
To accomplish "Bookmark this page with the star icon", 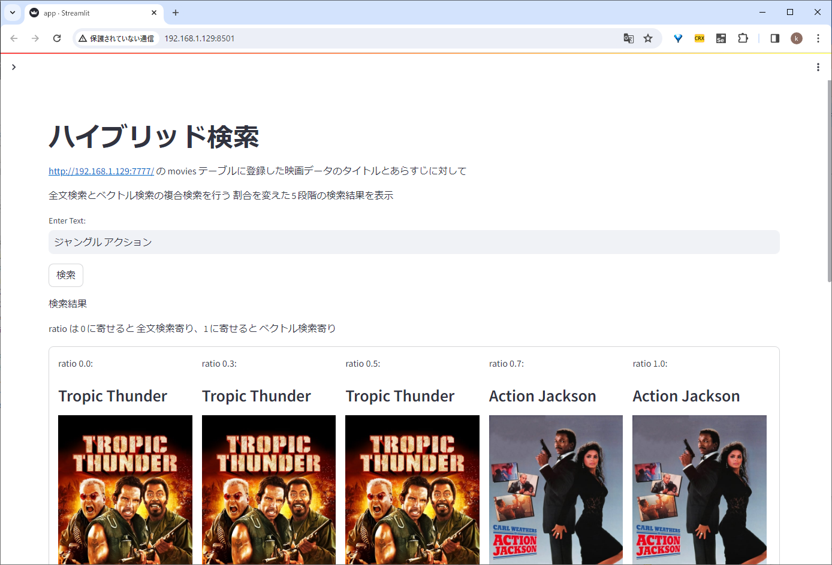I will 648,38.
